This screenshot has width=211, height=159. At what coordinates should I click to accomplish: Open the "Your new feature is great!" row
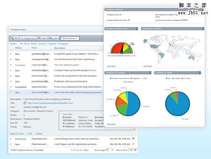(x=56, y=65)
